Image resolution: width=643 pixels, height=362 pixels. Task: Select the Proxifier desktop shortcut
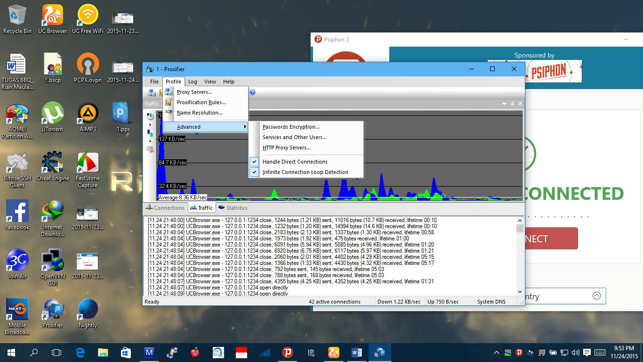click(53, 313)
